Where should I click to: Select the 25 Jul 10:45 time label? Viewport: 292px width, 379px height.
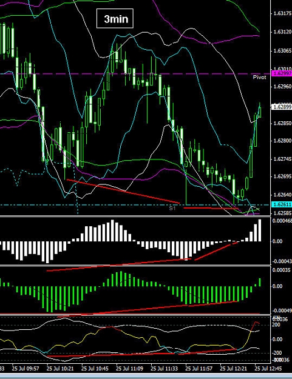click(x=95, y=369)
